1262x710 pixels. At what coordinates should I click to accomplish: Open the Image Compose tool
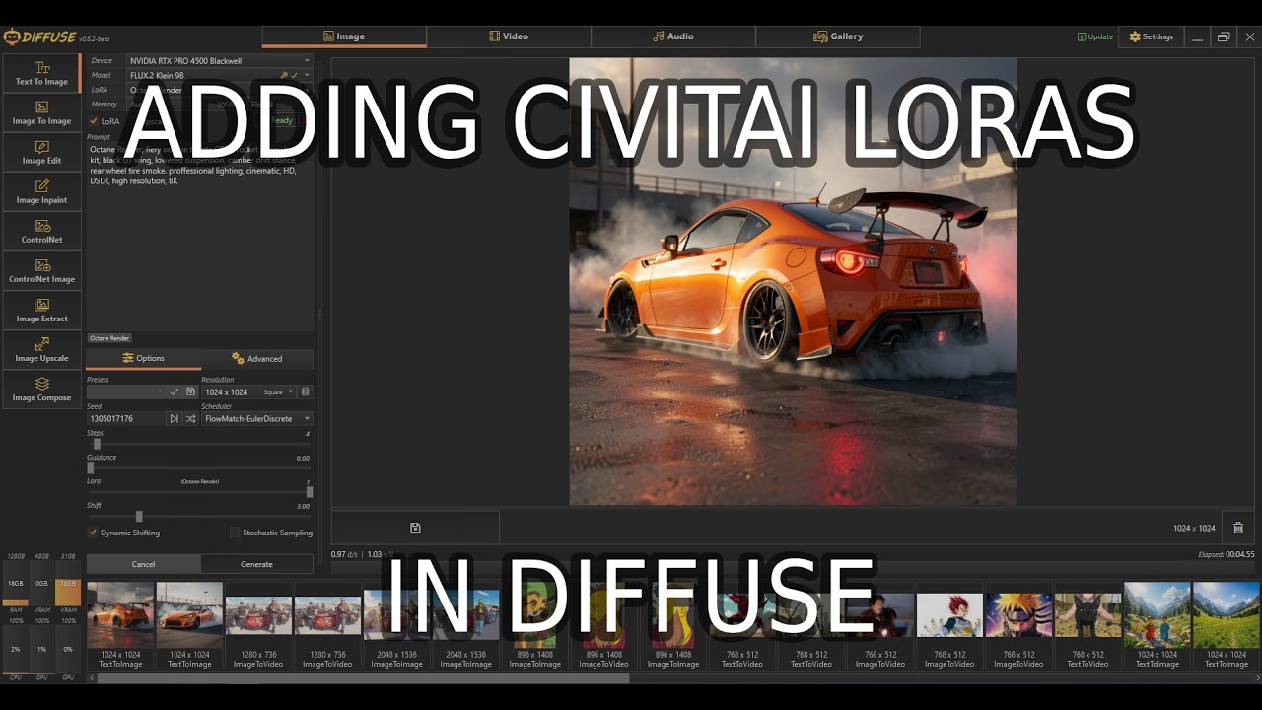[41, 390]
